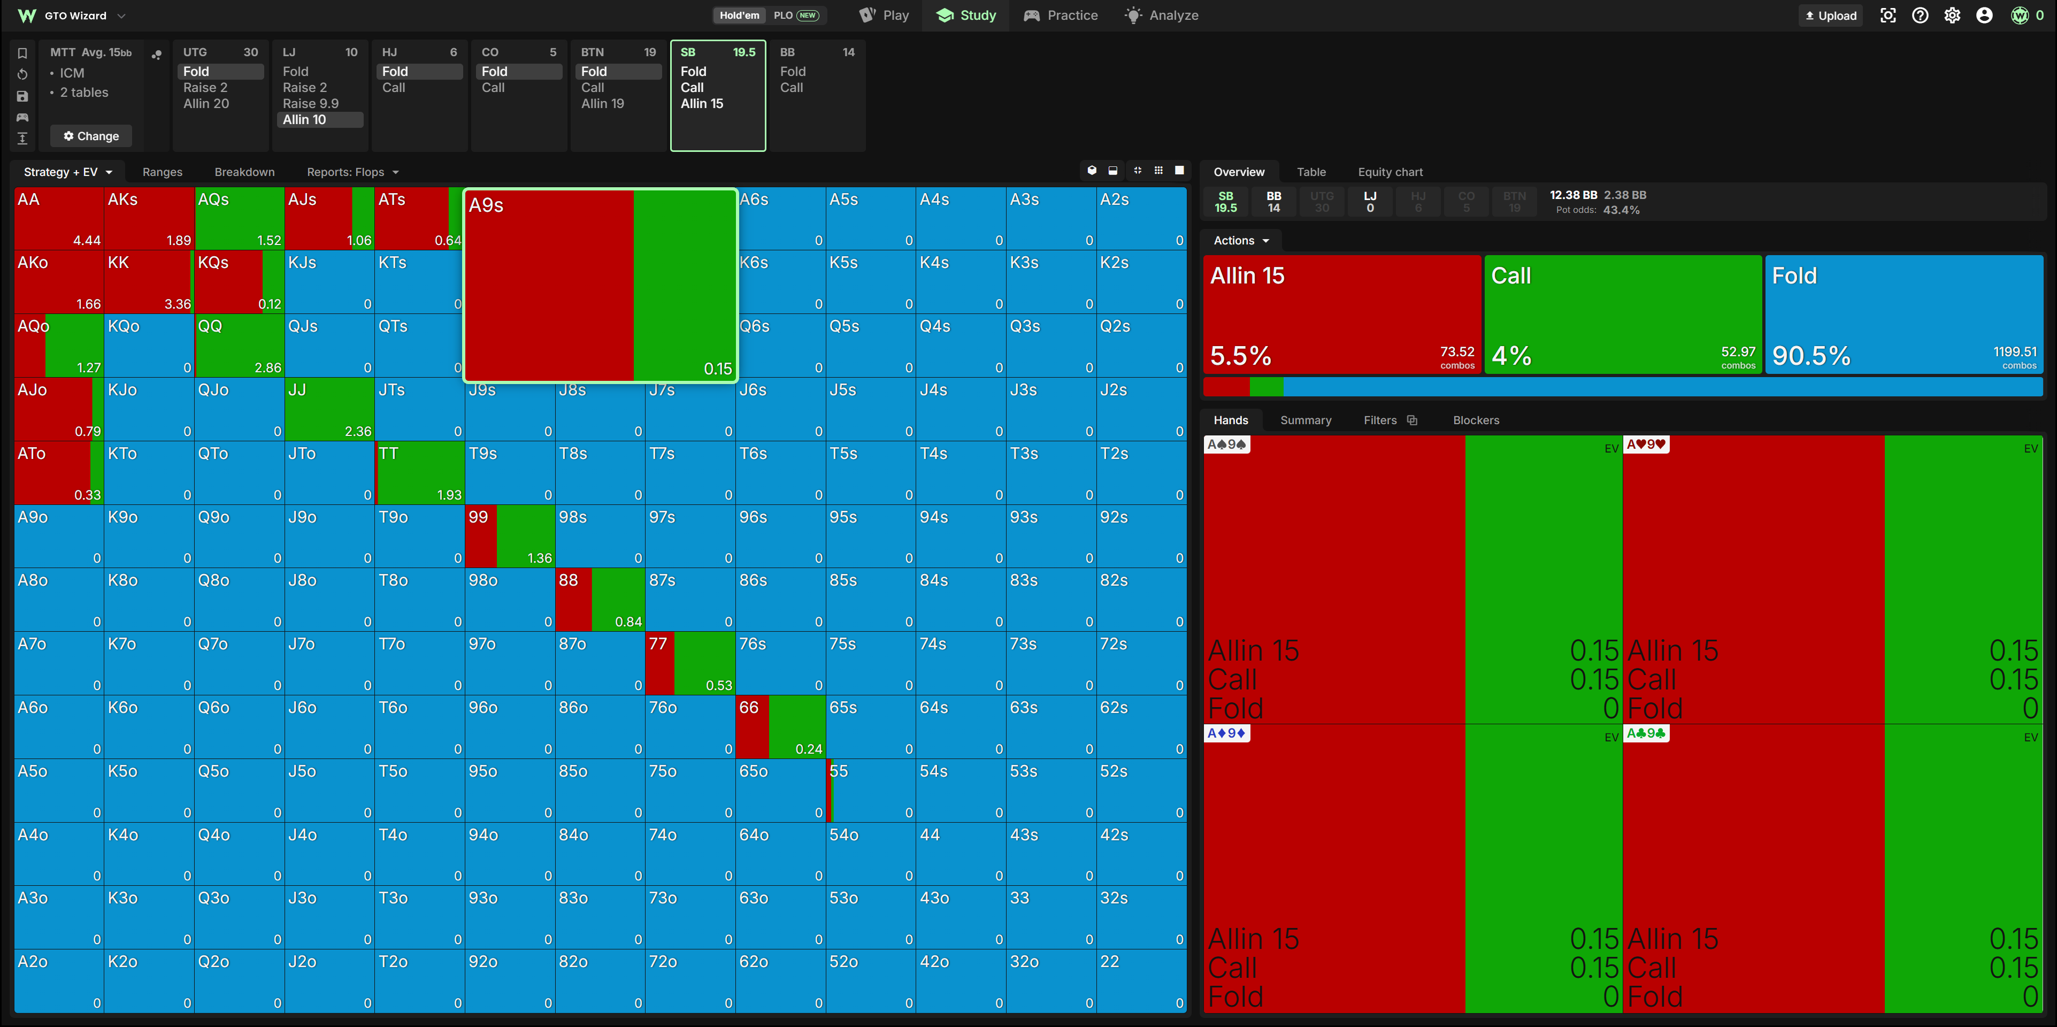Open settings with the gear icon
The image size is (2057, 1027).
click(x=1952, y=15)
